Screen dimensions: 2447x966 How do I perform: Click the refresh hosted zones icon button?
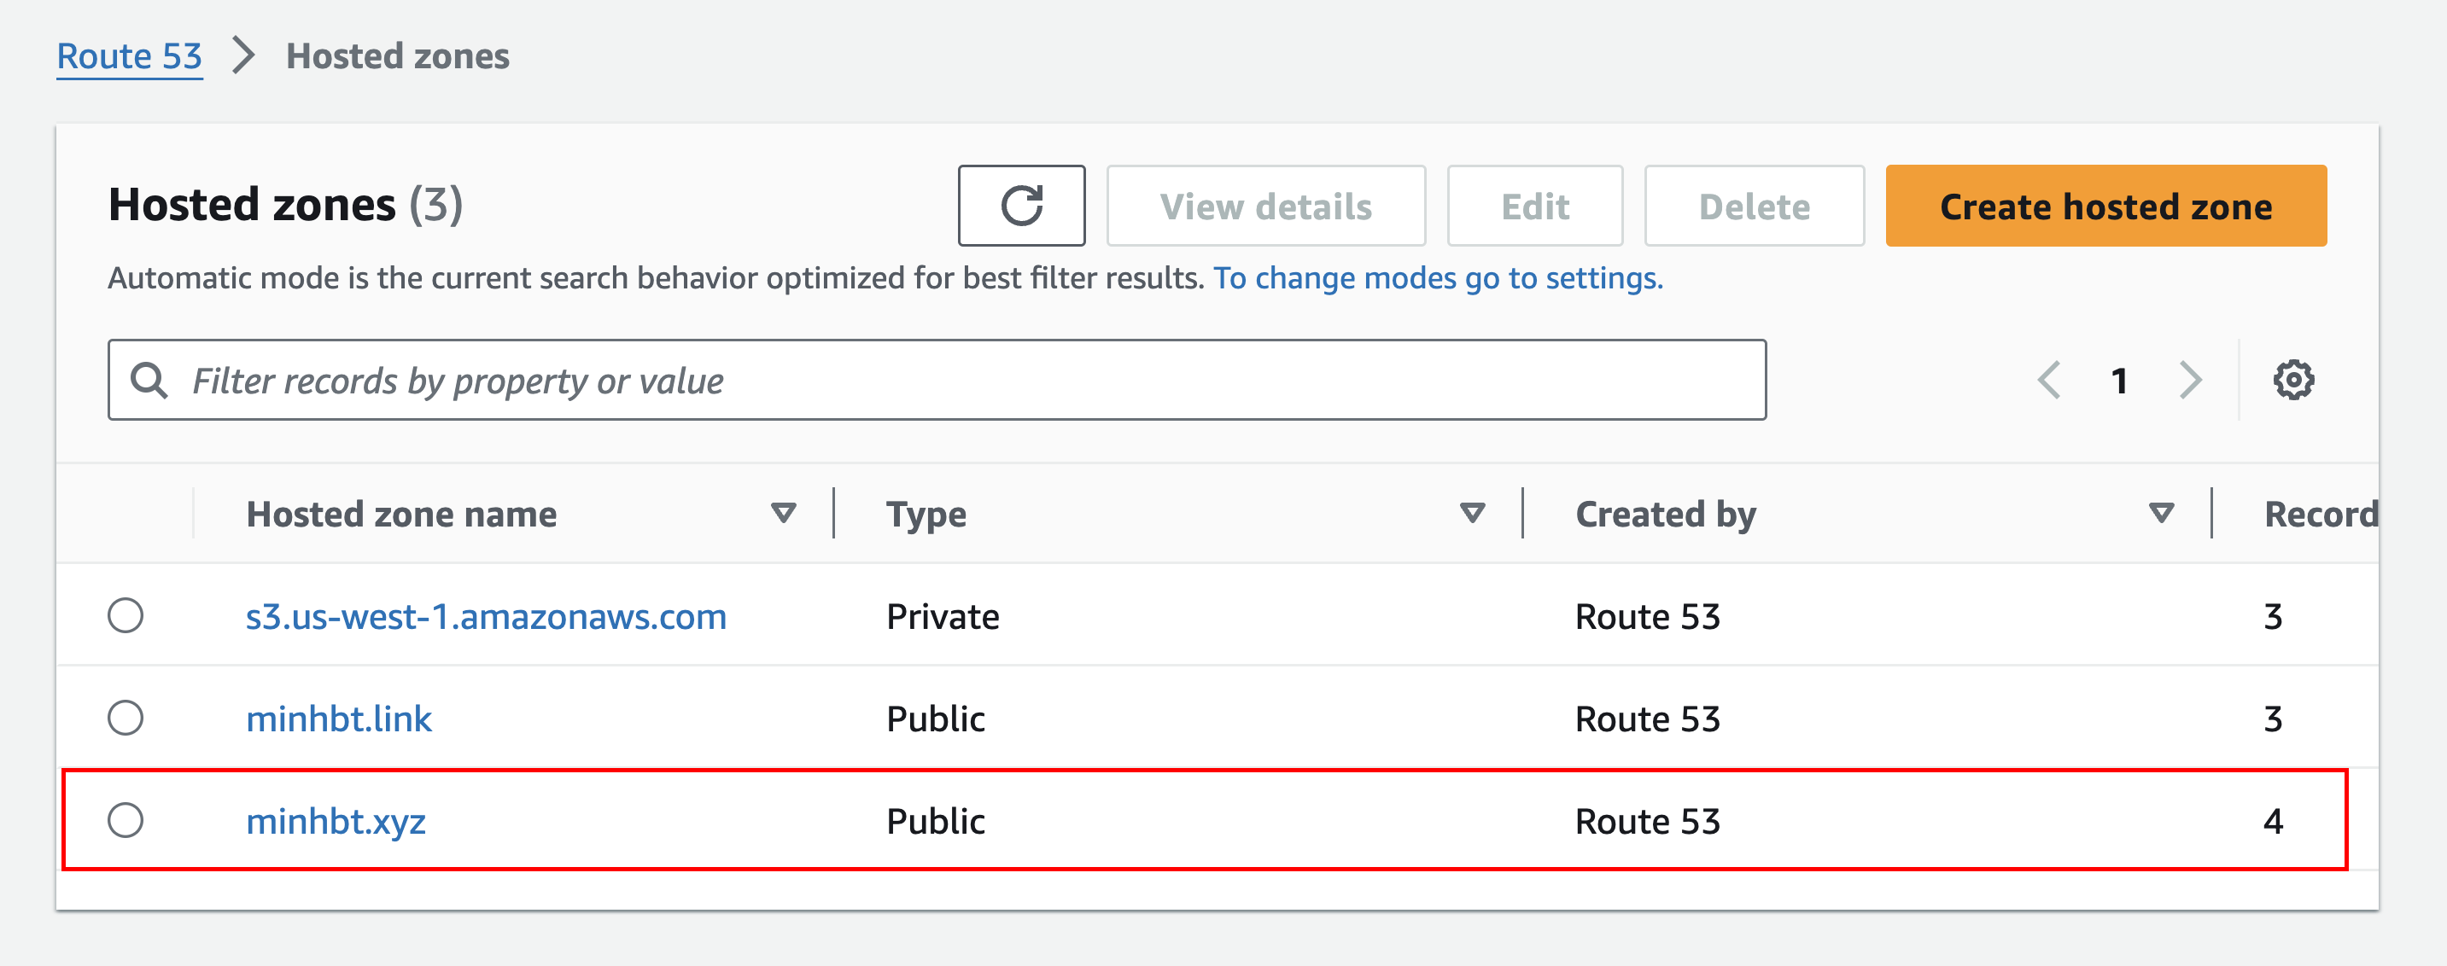[1021, 207]
